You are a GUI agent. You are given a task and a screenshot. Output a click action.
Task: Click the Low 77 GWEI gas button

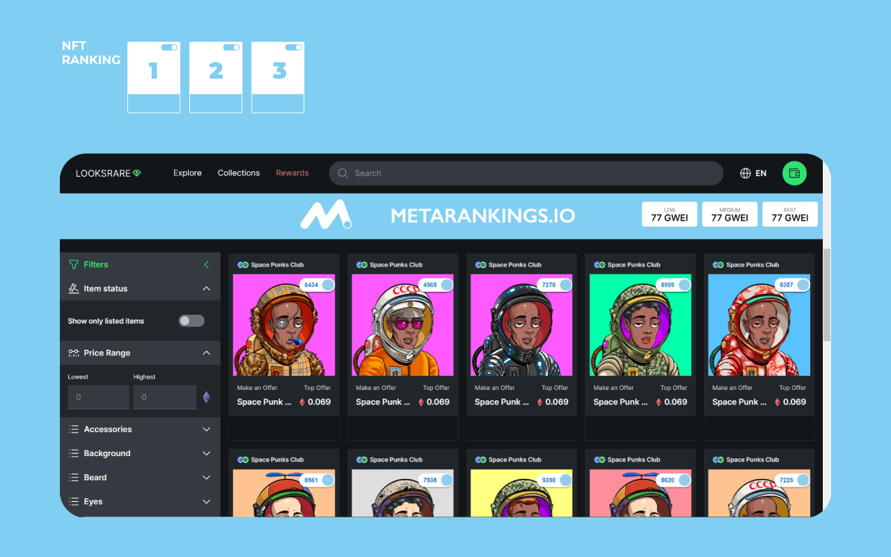[670, 214]
